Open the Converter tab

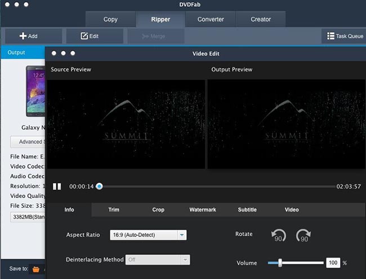211,19
